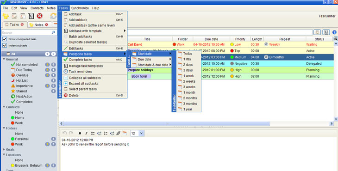Toggle Indent subtasks checkbox

coord(5,45)
